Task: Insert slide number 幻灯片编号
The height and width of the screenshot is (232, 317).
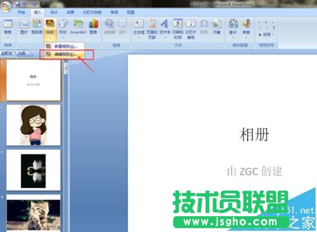Action: [x=191, y=29]
